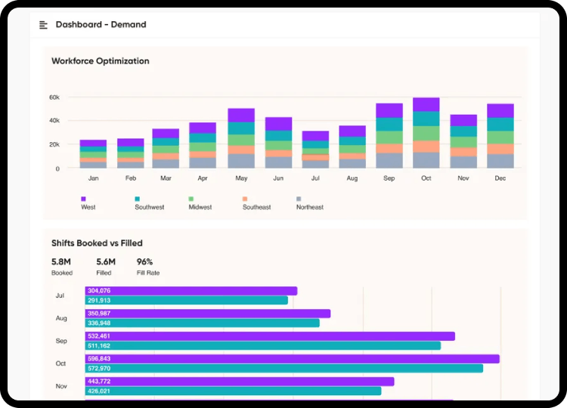This screenshot has height=408, width=567.
Task: Select the Nov stacked bar in Workforce chart
Action: (x=463, y=141)
